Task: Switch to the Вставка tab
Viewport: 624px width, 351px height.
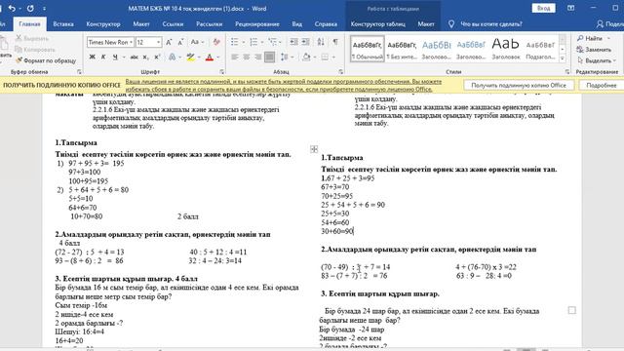Action: coord(63,23)
